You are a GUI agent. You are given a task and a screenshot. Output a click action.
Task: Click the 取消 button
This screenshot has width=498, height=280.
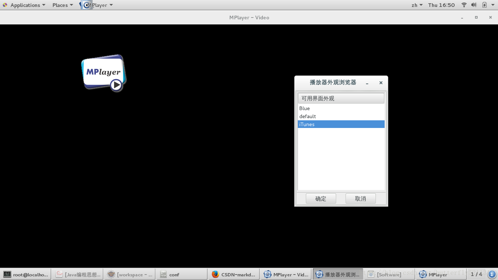pos(361,199)
